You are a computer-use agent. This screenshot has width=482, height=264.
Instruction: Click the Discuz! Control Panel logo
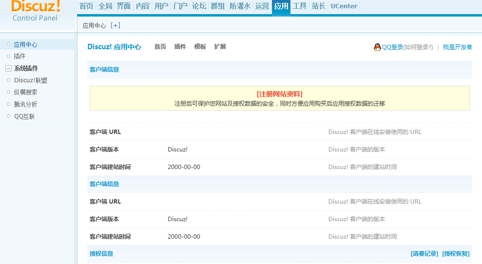[x=36, y=11]
